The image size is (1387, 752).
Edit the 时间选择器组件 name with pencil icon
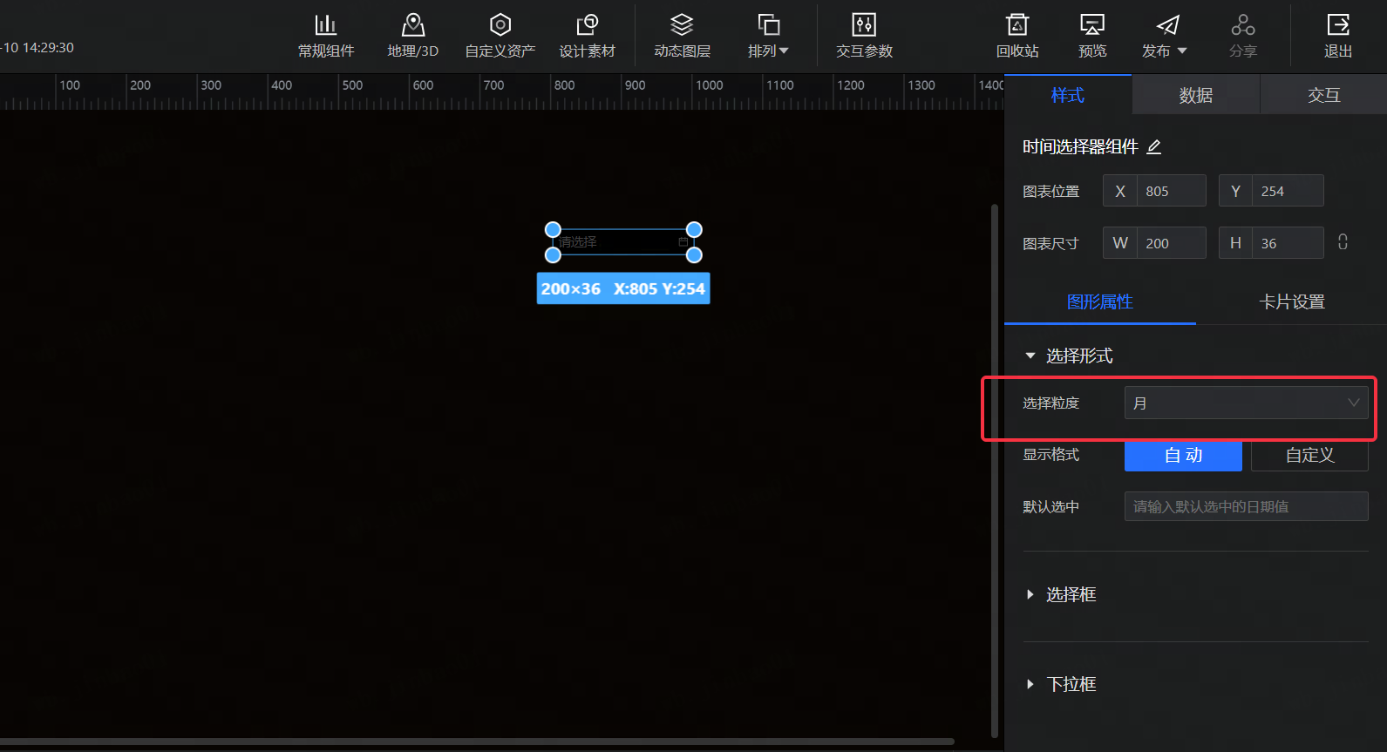[1154, 147]
